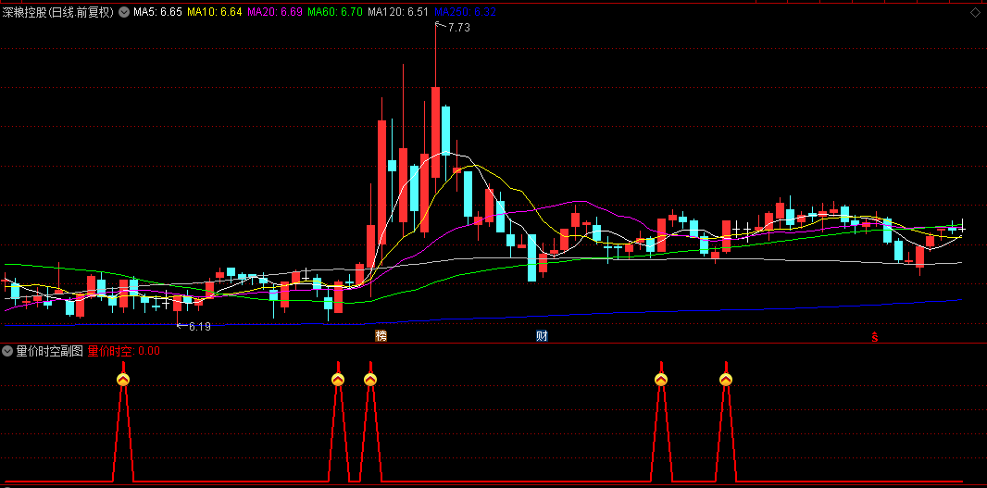This screenshot has height=488, width=987.
Task: Click the MA5: 6.65 indicator label
Action: [157, 11]
